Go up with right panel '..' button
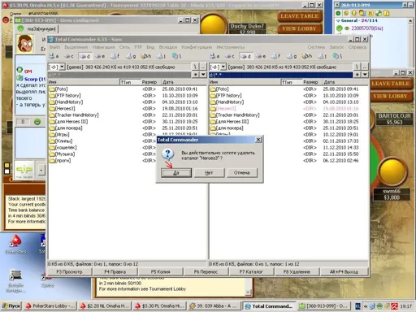 click(365, 67)
